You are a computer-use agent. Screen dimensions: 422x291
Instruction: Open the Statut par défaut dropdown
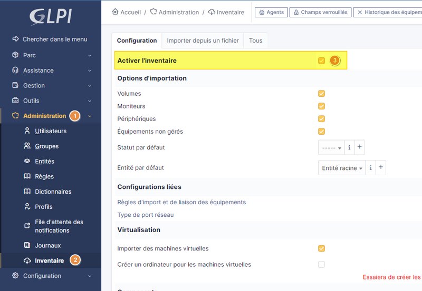[331, 147]
